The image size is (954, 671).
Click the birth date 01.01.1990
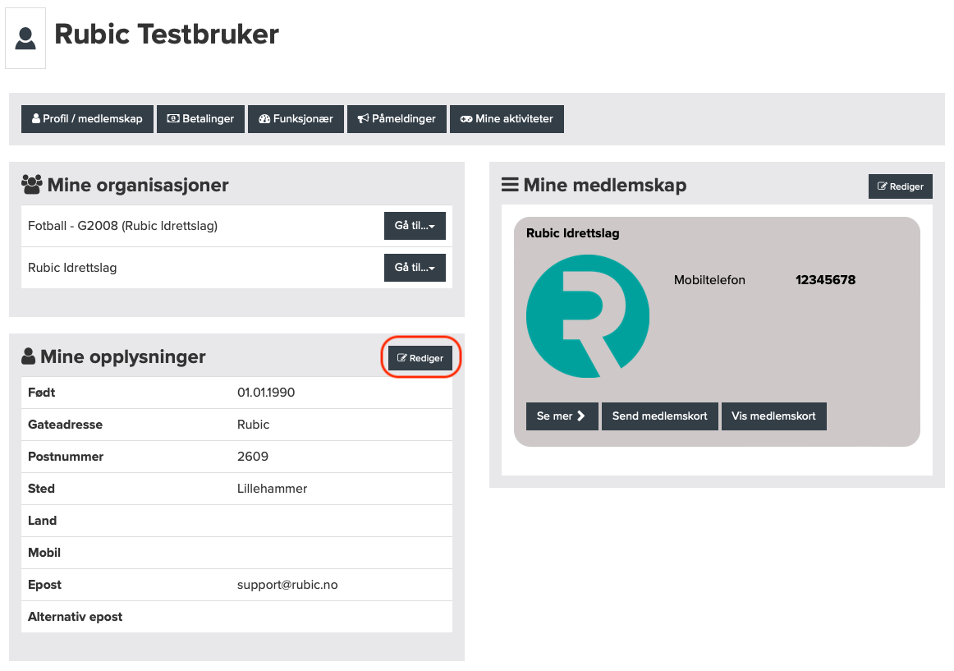click(x=266, y=393)
